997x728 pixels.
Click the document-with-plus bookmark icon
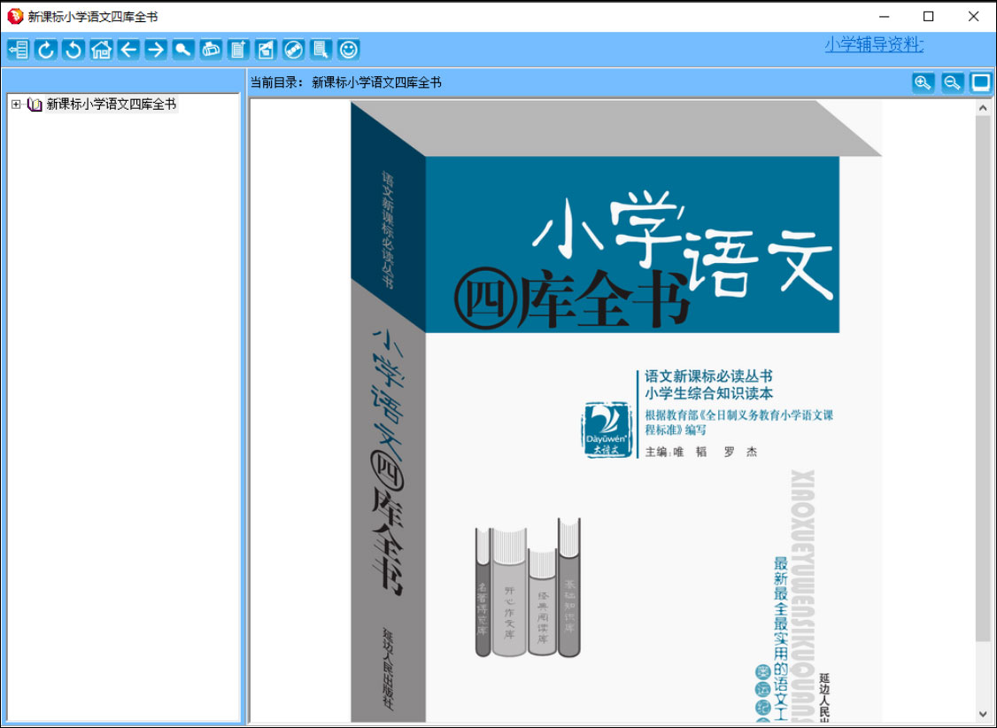tap(238, 50)
